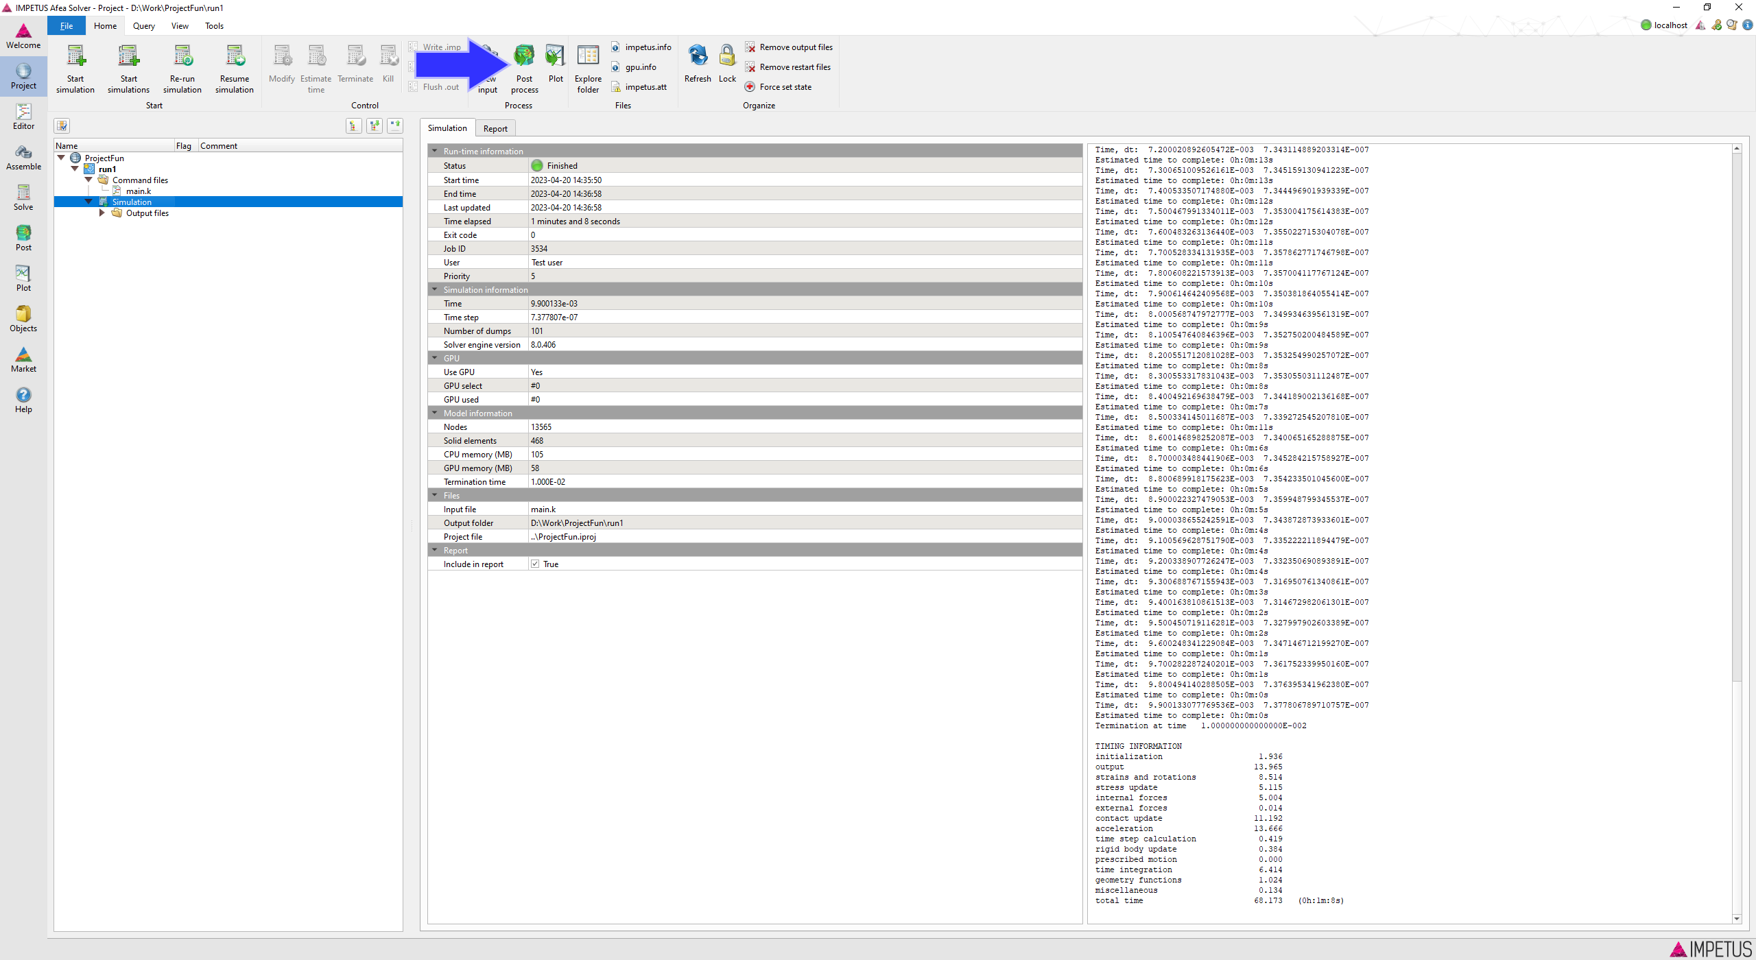Click the Comment column header
The width and height of the screenshot is (1756, 960).
pyautogui.click(x=300, y=145)
